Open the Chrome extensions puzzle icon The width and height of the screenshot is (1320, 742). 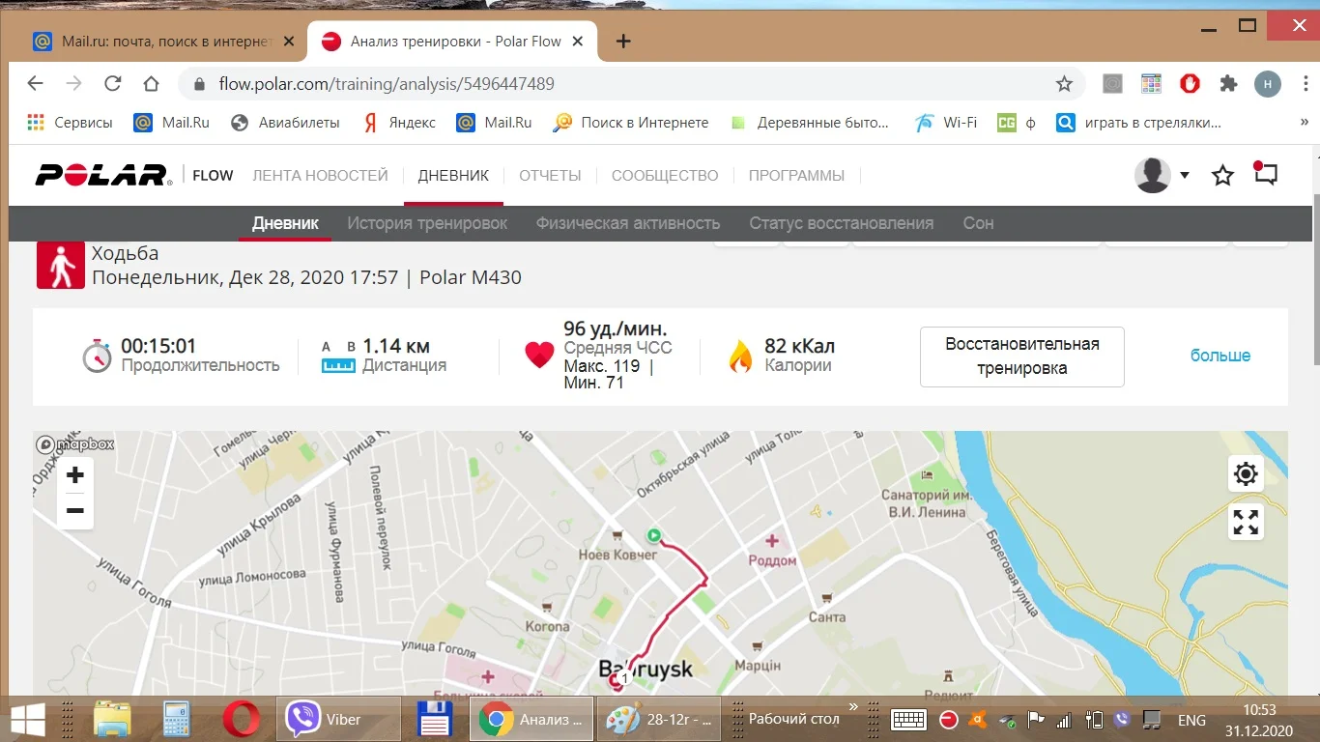click(x=1228, y=84)
